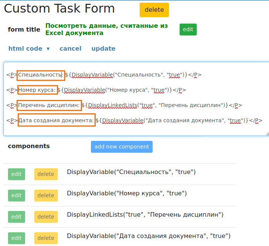Screen dimensions: 269x246
Task: Click "Номер курса:" in the code editor
Action: tap(37, 90)
